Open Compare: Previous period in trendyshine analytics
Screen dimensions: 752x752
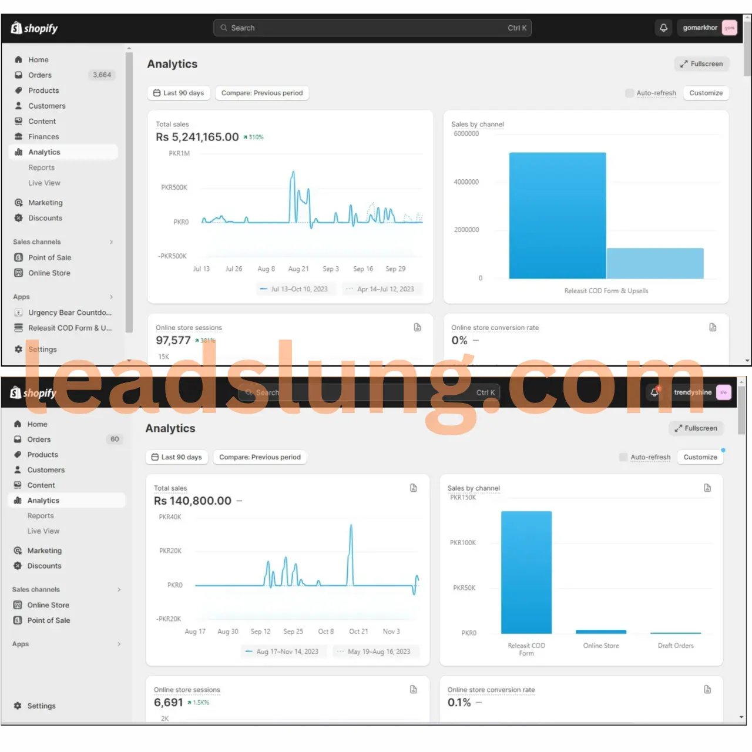260,457
